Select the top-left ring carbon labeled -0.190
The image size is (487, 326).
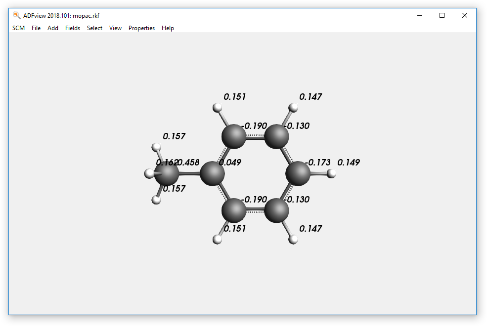coord(234,136)
